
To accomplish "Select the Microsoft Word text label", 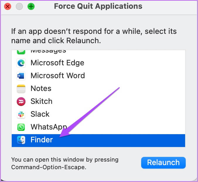I will (x=58, y=76).
